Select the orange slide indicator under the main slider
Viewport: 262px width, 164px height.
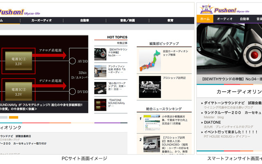coord(14,117)
